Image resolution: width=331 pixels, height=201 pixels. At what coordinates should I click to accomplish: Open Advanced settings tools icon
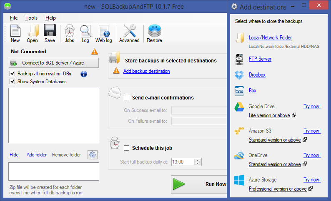(129, 31)
